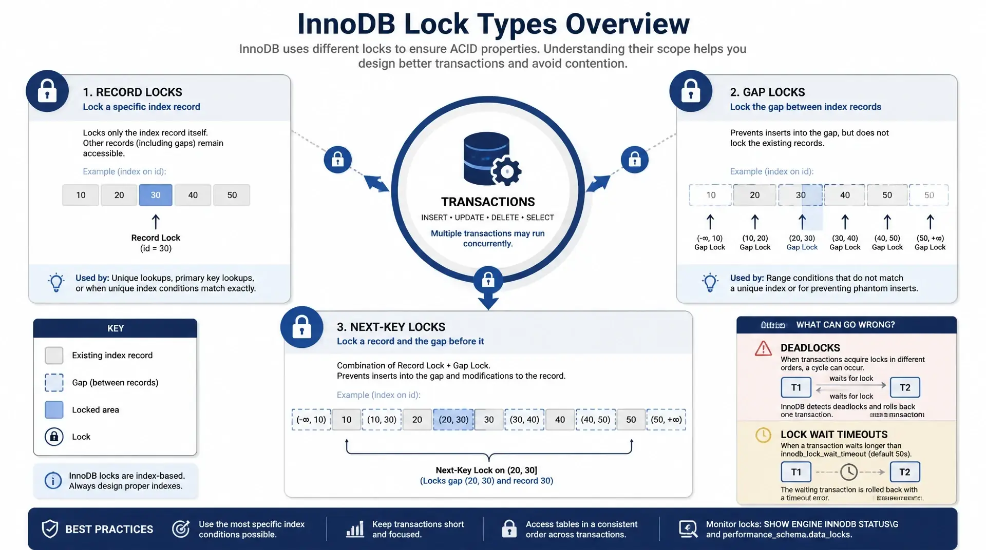Click the lock at bottom of Transactions circle
This screenshot has width=986, height=550.
tap(488, 280)
